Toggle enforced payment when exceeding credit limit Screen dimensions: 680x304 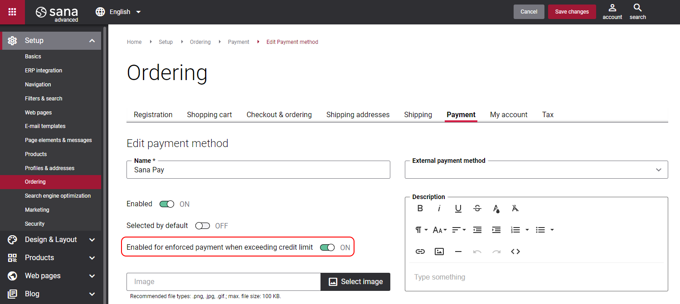click(327, 247)
